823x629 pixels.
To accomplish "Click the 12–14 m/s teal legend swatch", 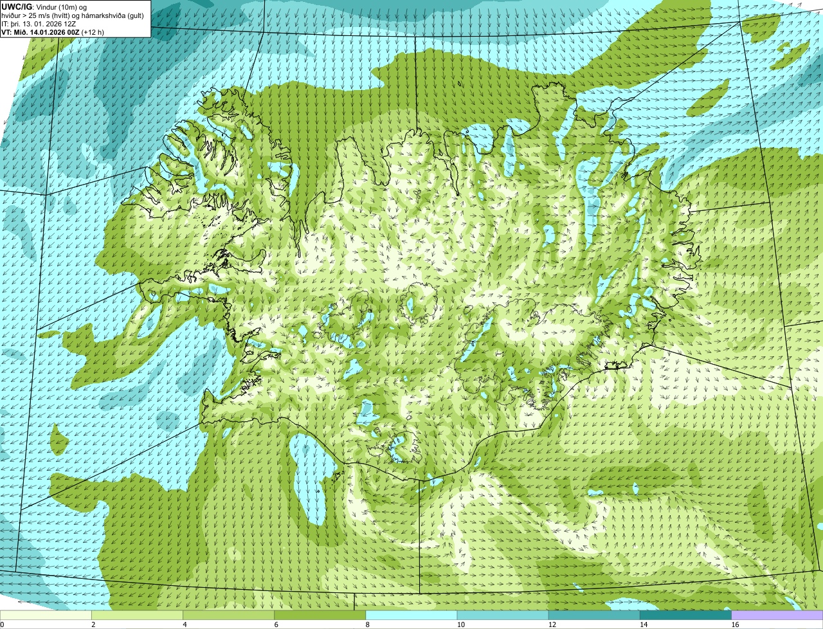I will coord(594,615).
